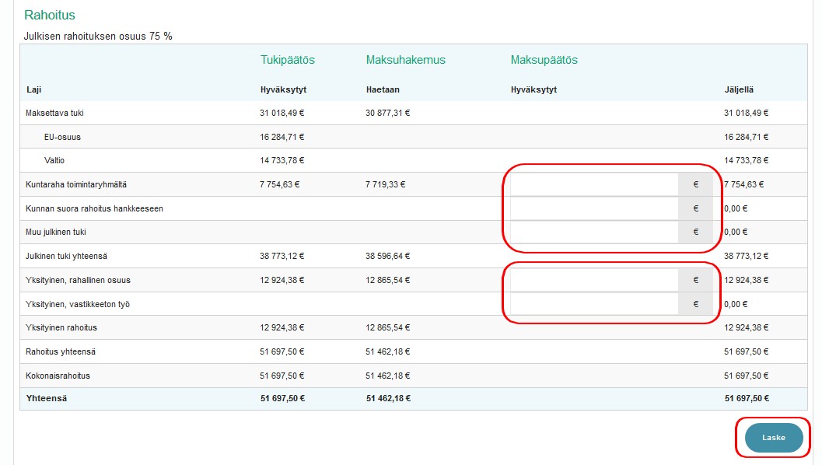Click value 38 596,64 € in Haetaan column
This screenshot has height=465, width=822.
pyautogui.click(x=388, y=257)
